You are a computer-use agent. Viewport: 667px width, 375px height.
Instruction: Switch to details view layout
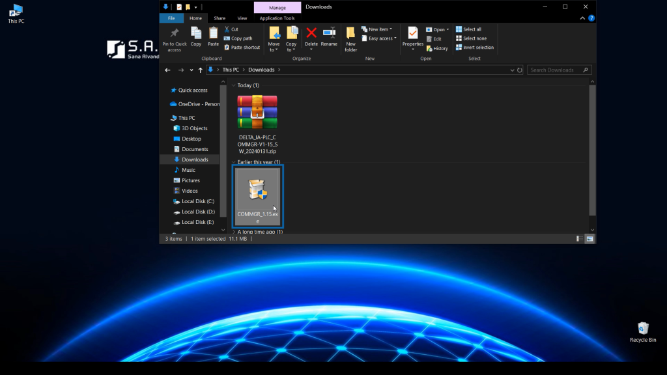579,239
